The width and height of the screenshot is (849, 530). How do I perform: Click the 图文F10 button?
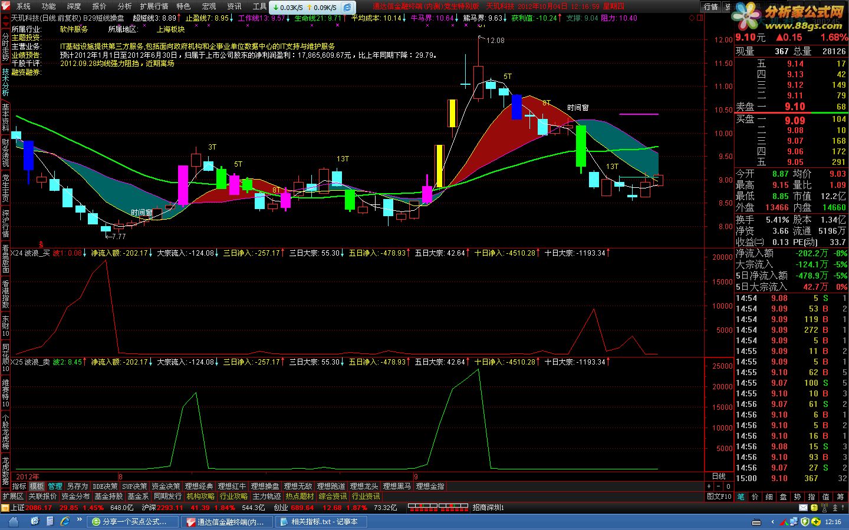point(719,496)
